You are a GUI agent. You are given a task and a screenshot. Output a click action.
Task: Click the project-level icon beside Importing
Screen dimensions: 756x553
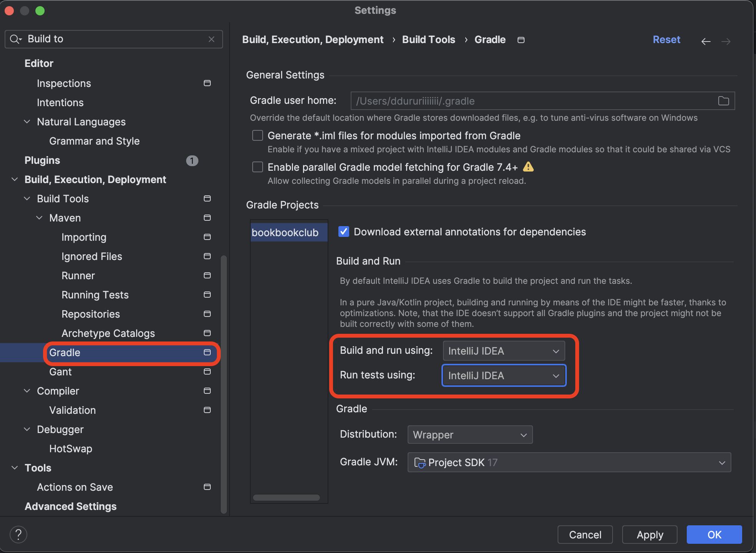(x=207, y=237)
